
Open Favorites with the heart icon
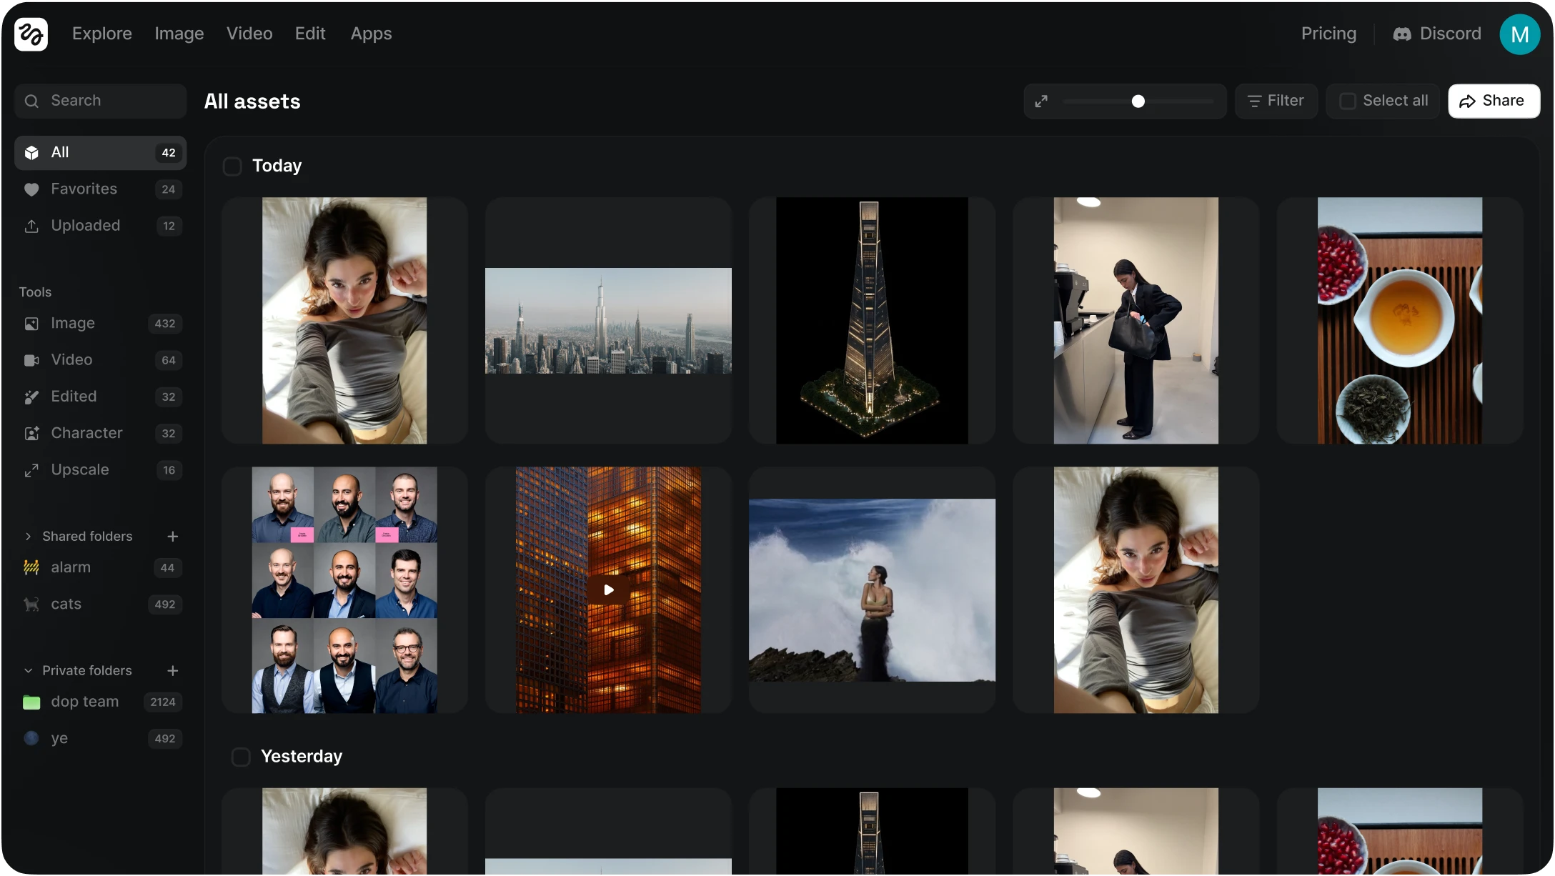84,189
